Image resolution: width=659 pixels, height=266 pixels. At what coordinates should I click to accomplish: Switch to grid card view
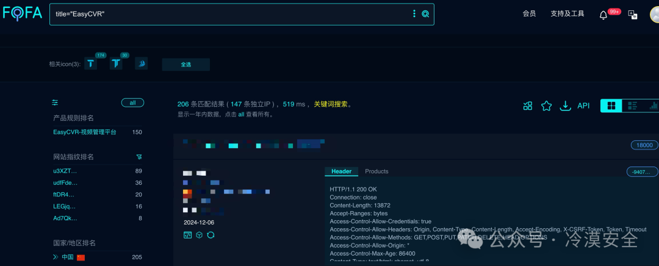coord(611,106)
